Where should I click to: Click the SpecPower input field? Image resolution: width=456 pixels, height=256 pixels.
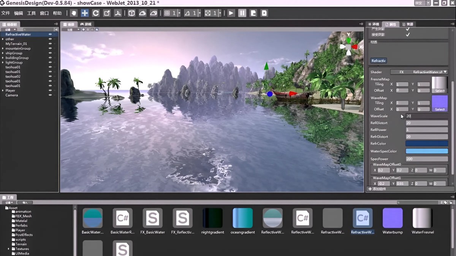tap(427, 159)
